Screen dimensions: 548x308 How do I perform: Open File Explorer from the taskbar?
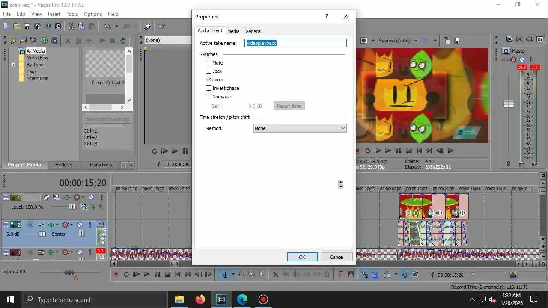point(179,299)
